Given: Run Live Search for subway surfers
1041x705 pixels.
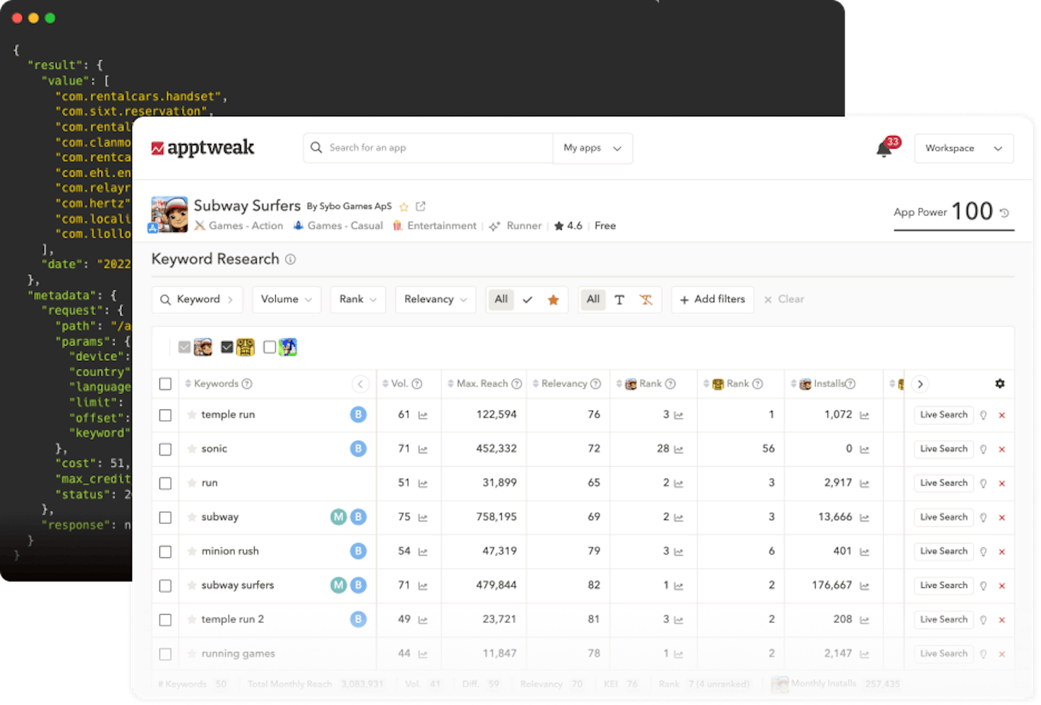Looking at the screenshot, I should coord(943,585).
